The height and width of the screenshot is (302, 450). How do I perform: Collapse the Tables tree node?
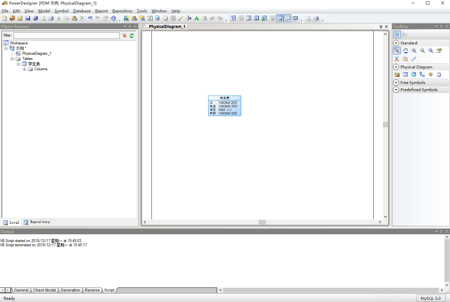(x=12, y=59)
